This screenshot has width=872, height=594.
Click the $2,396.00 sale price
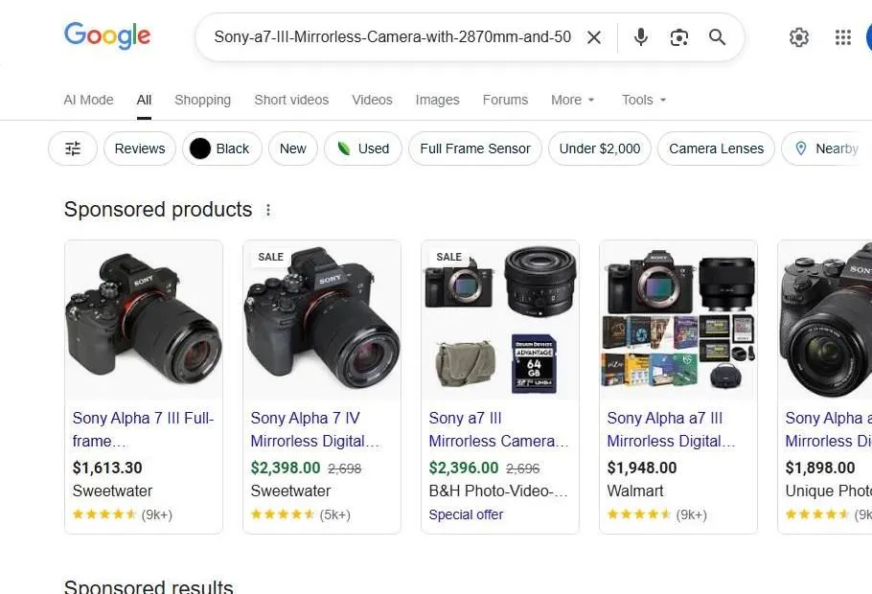464,468
